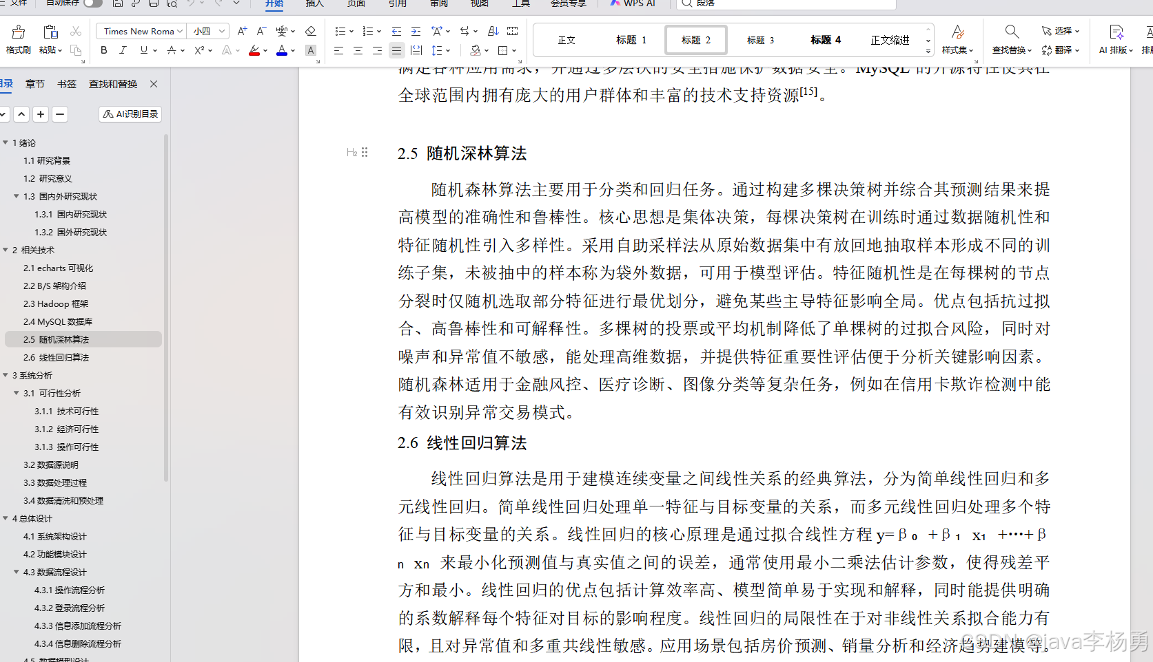Screen dimensions: 1153x662
Task: Click the paragraph shading bucket icon
Action: 475,50
